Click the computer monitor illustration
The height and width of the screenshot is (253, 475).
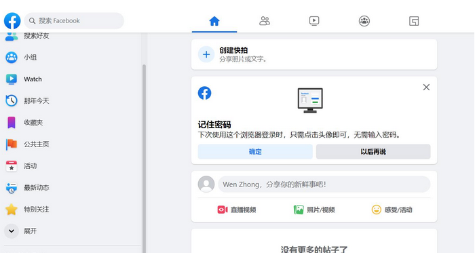(x=310, y=100)
